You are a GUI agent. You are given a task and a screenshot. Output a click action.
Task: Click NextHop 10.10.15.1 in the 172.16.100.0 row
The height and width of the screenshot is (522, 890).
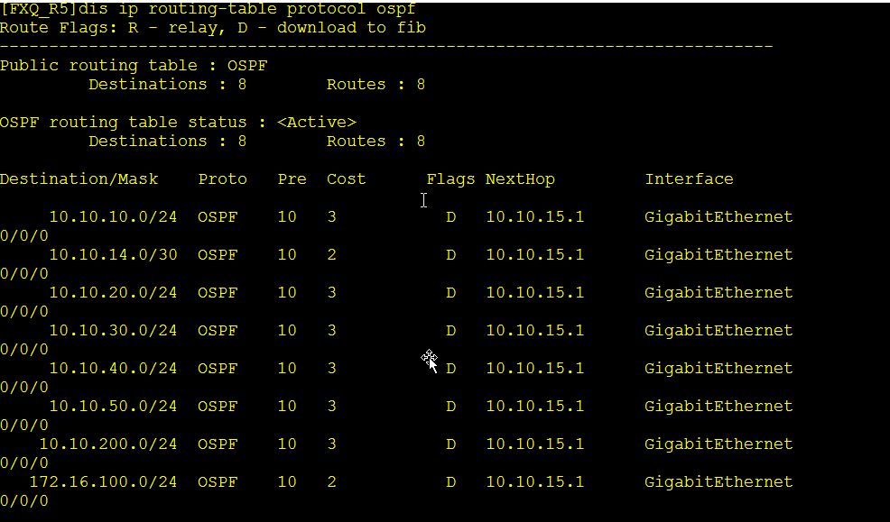point(534,482)
